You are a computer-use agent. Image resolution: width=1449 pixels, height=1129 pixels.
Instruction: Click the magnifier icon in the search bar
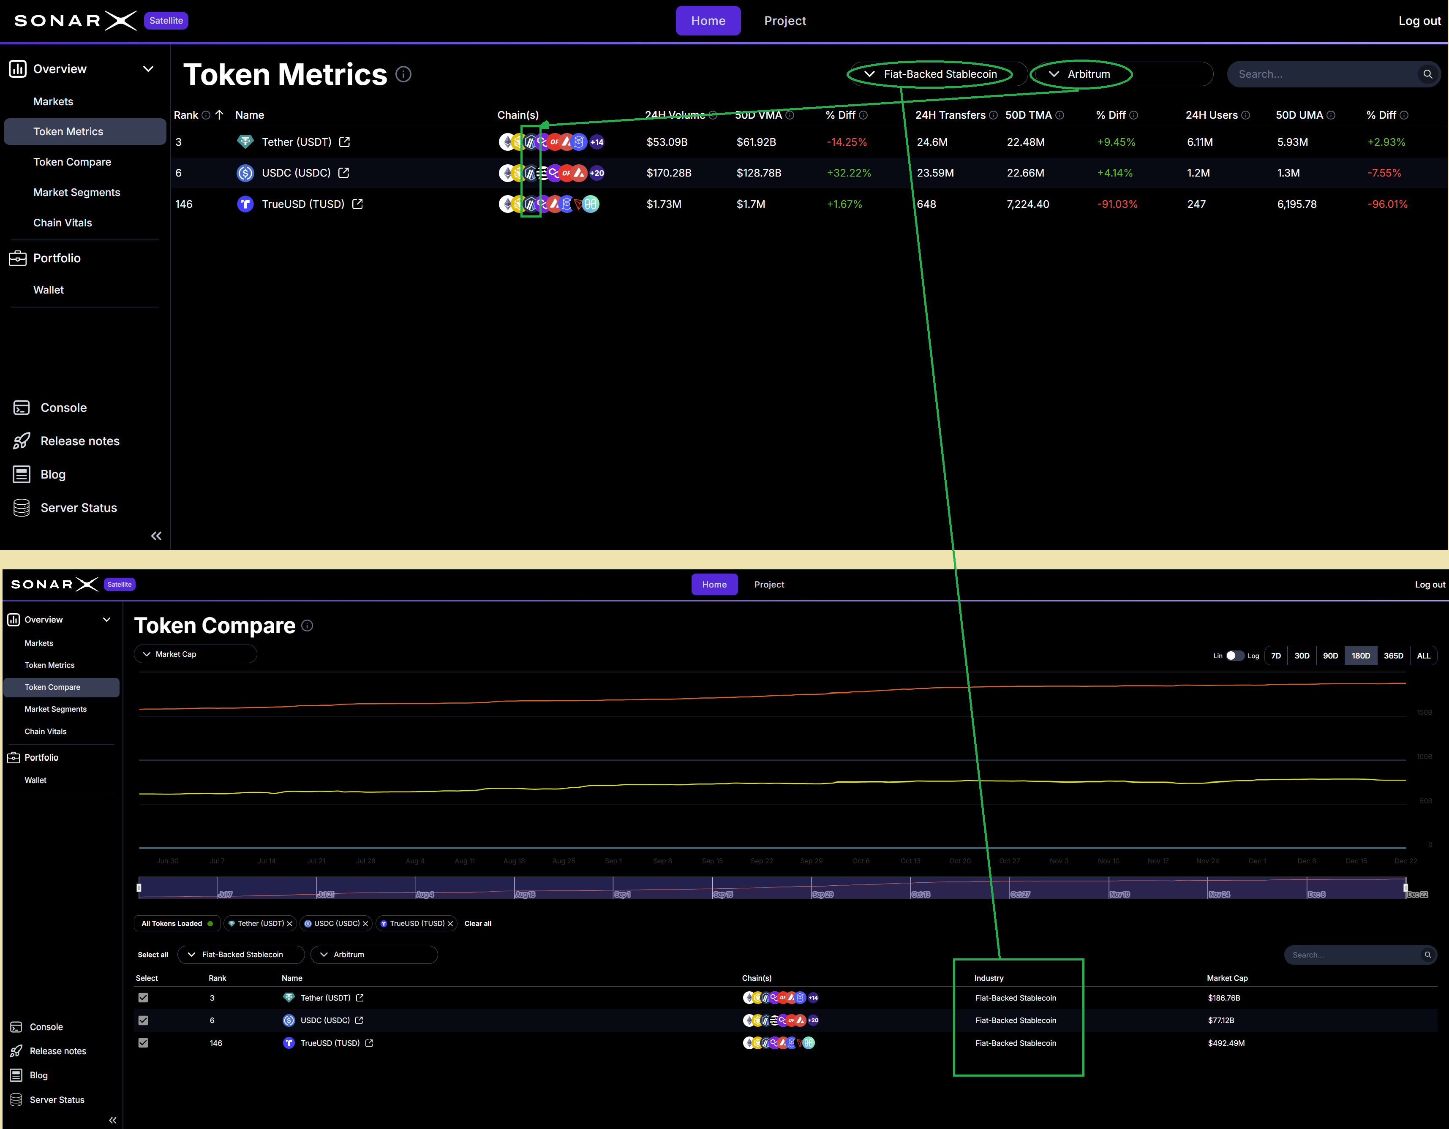pyautogui.click(x=1427, y=74)
